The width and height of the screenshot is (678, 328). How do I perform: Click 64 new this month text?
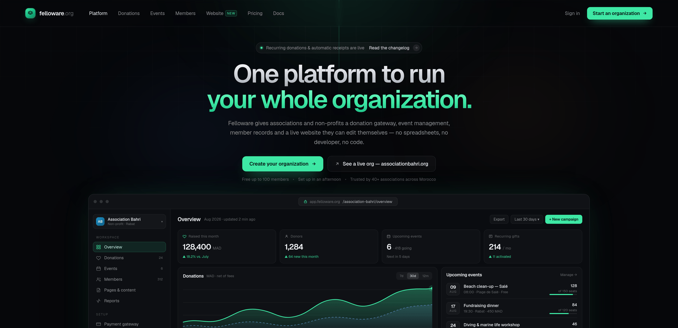click(302, 257)
